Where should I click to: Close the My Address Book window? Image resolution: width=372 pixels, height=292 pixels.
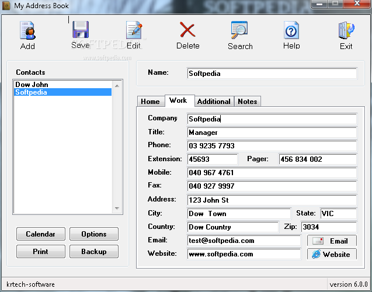tap(357, 4)
